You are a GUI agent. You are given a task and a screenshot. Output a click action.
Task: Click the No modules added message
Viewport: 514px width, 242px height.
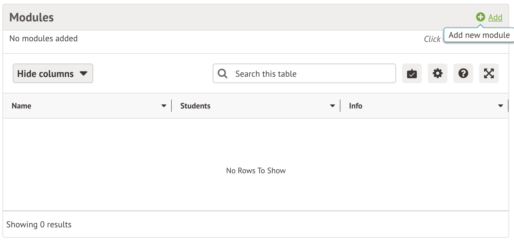click(x=43, y=38)
